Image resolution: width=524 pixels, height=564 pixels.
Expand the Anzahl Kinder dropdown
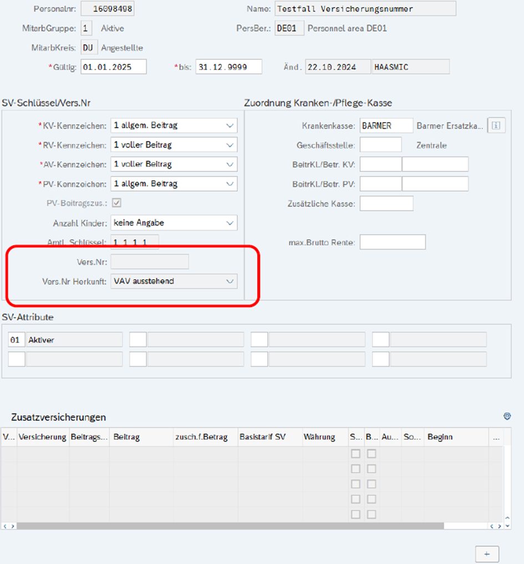pyautogui.click(x=230, y=223)
